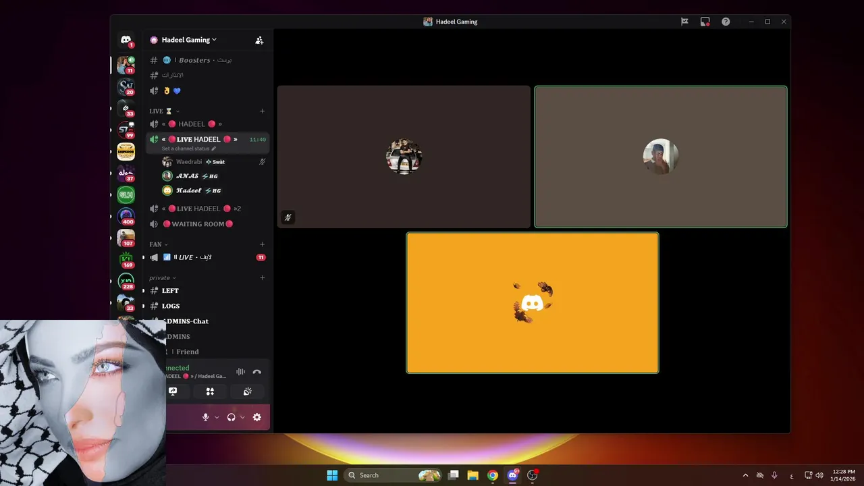Viewport: 864px width, 486px height.
Task: Open File Explorer from the taskbar
Action: pyautogui.click(x=473, y=475)
